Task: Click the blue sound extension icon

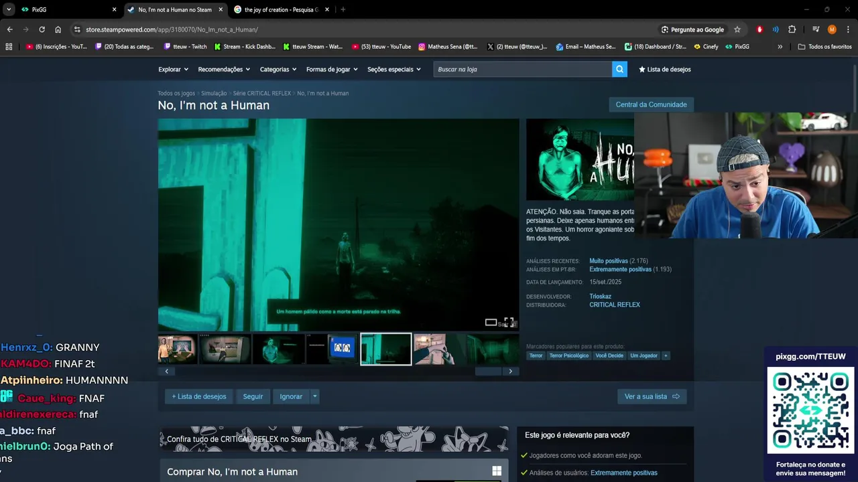Action: (776, 29)
